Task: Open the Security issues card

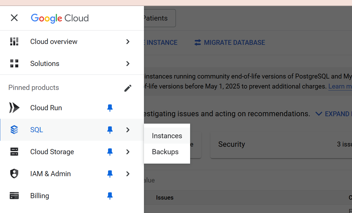Action: pyautogui.click(x=281, y=145)
